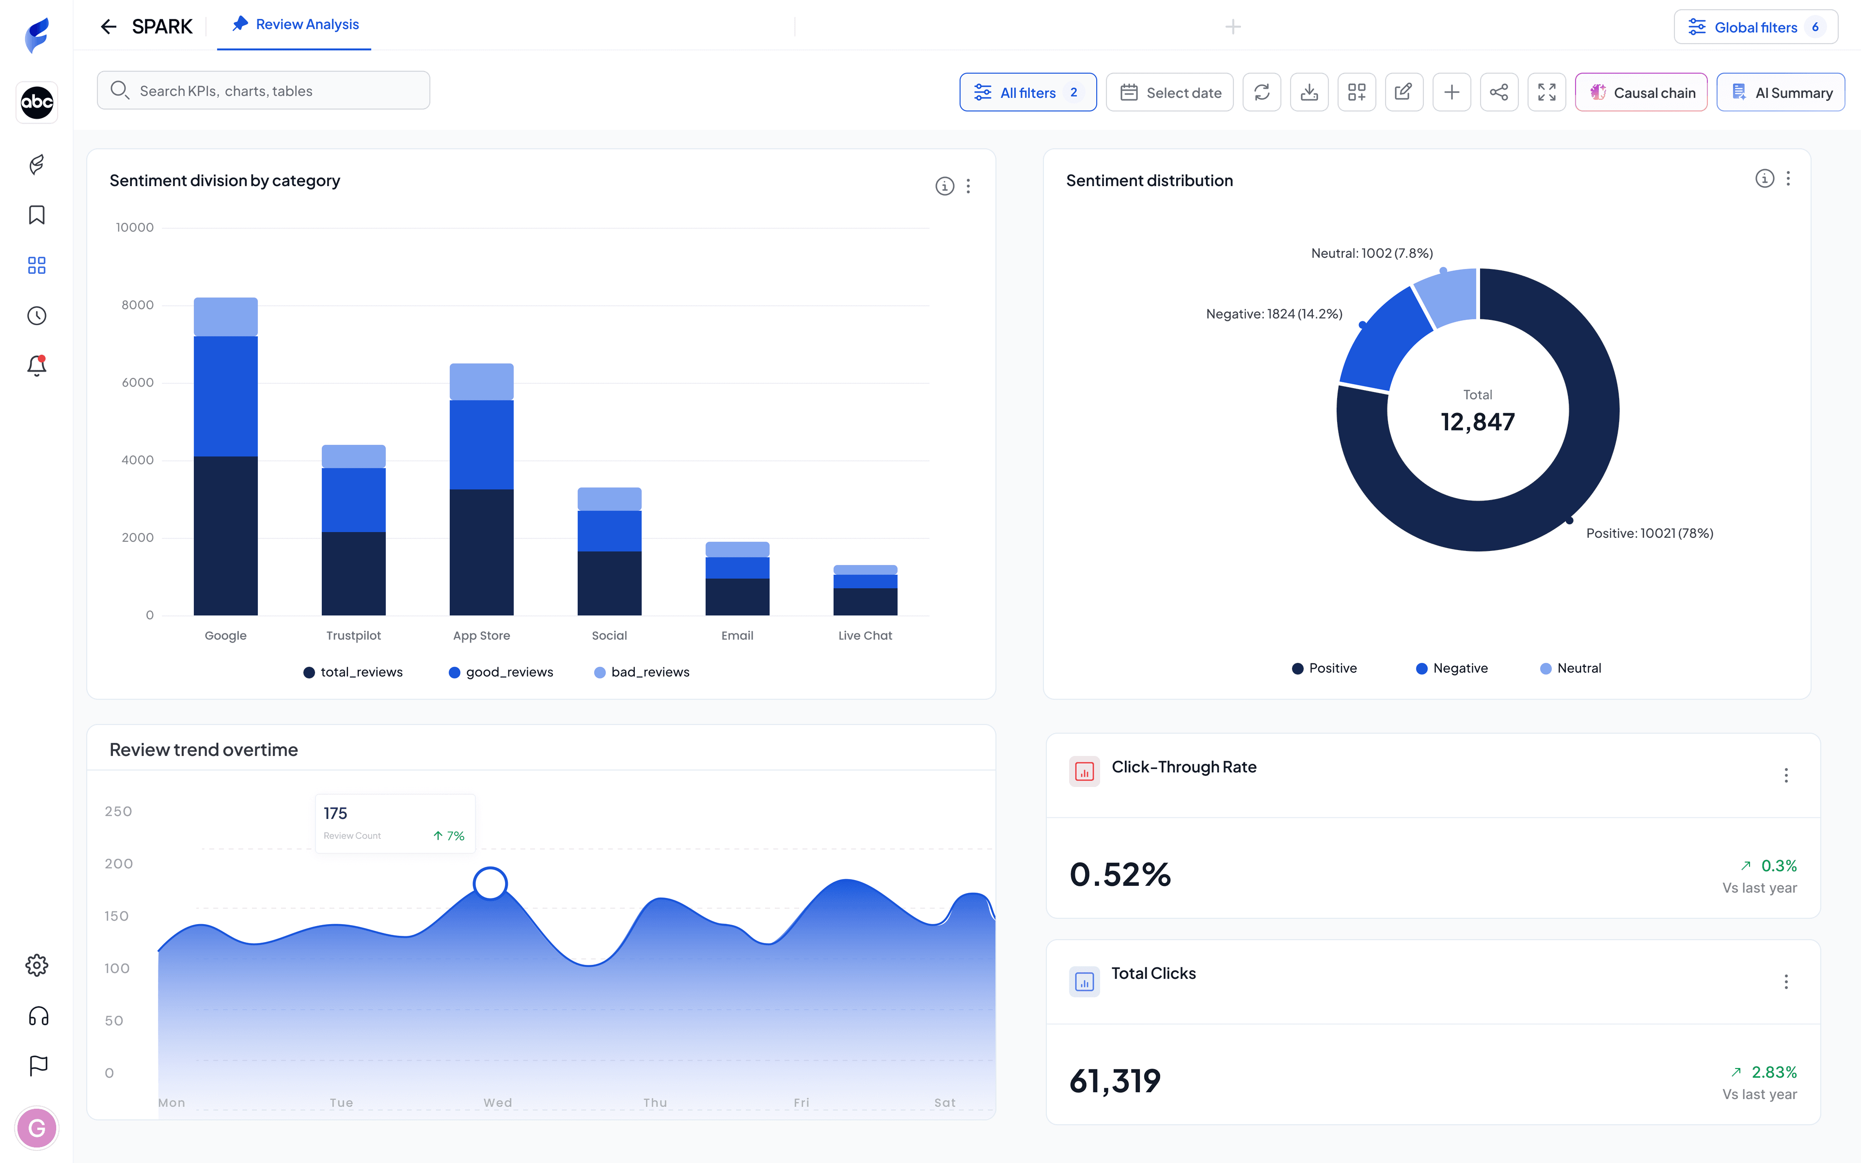
Task: Show info for Sentiment division chart
Action: click(x=945, y=186)
